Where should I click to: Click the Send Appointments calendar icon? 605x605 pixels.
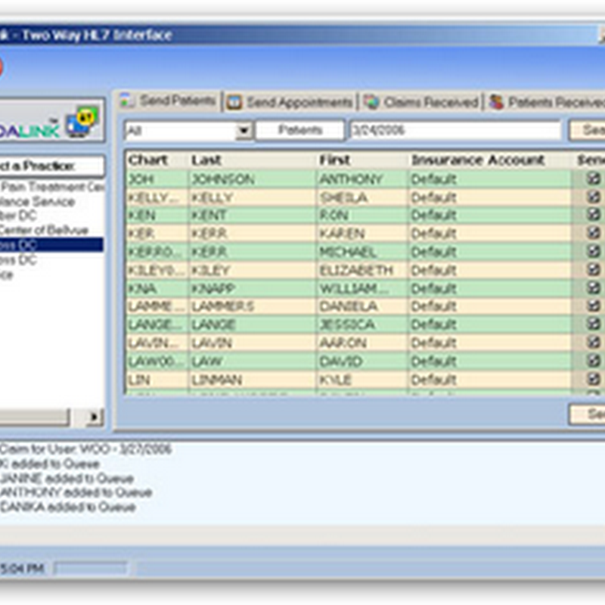click(x=234, y=103)
